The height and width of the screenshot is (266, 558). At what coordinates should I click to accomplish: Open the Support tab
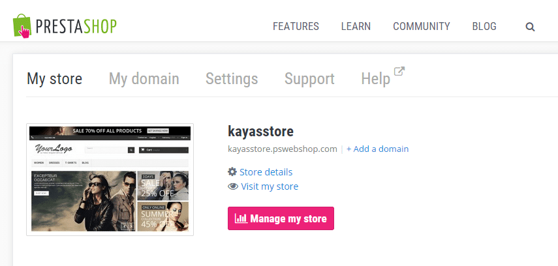point(309,79)
